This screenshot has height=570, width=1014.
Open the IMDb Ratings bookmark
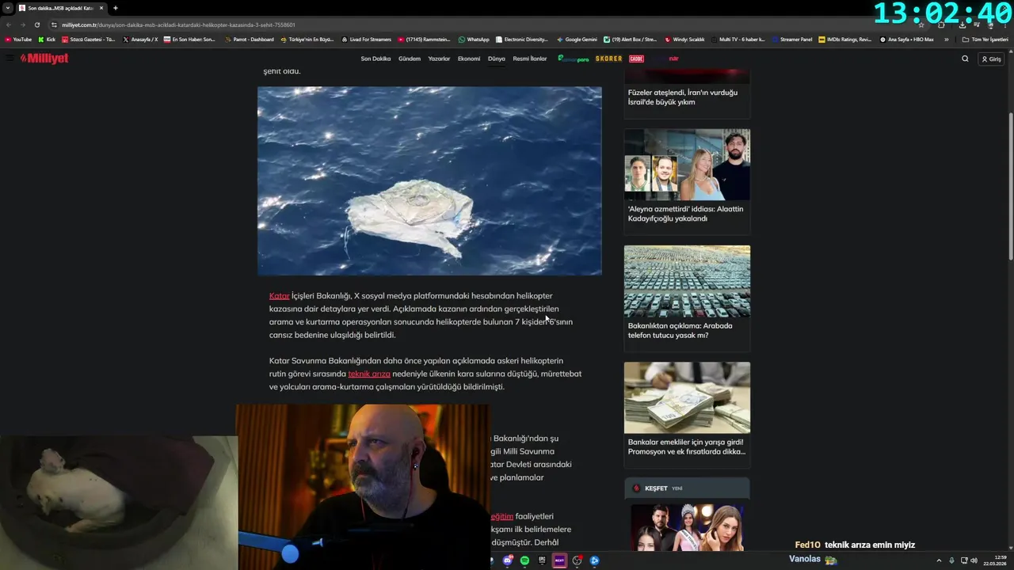(844, 39)
